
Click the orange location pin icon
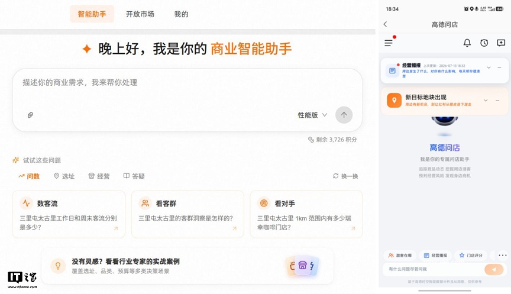pos(394,100)
